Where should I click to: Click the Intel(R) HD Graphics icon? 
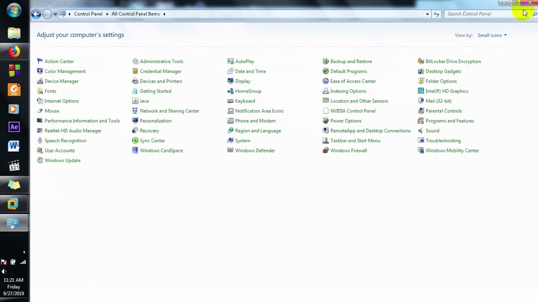click(x=421, y=91)
